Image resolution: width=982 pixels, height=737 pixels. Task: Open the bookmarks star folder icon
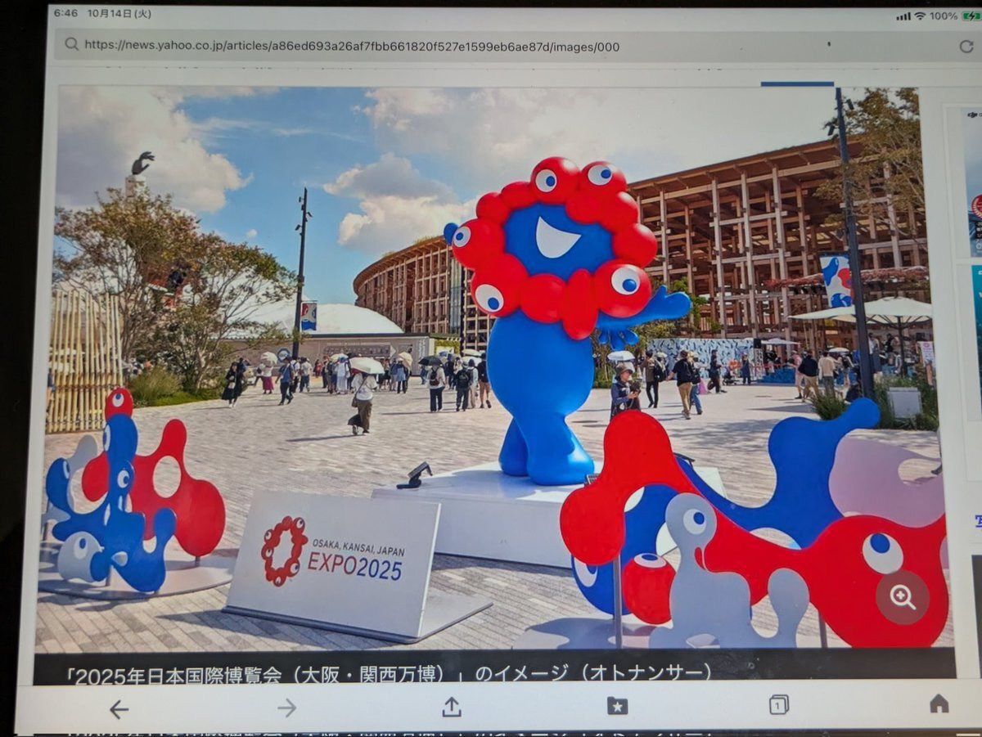(617, 706)
